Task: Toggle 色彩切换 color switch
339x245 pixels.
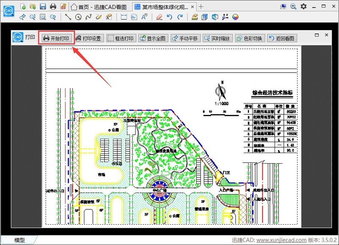Action: click(249, 38)
